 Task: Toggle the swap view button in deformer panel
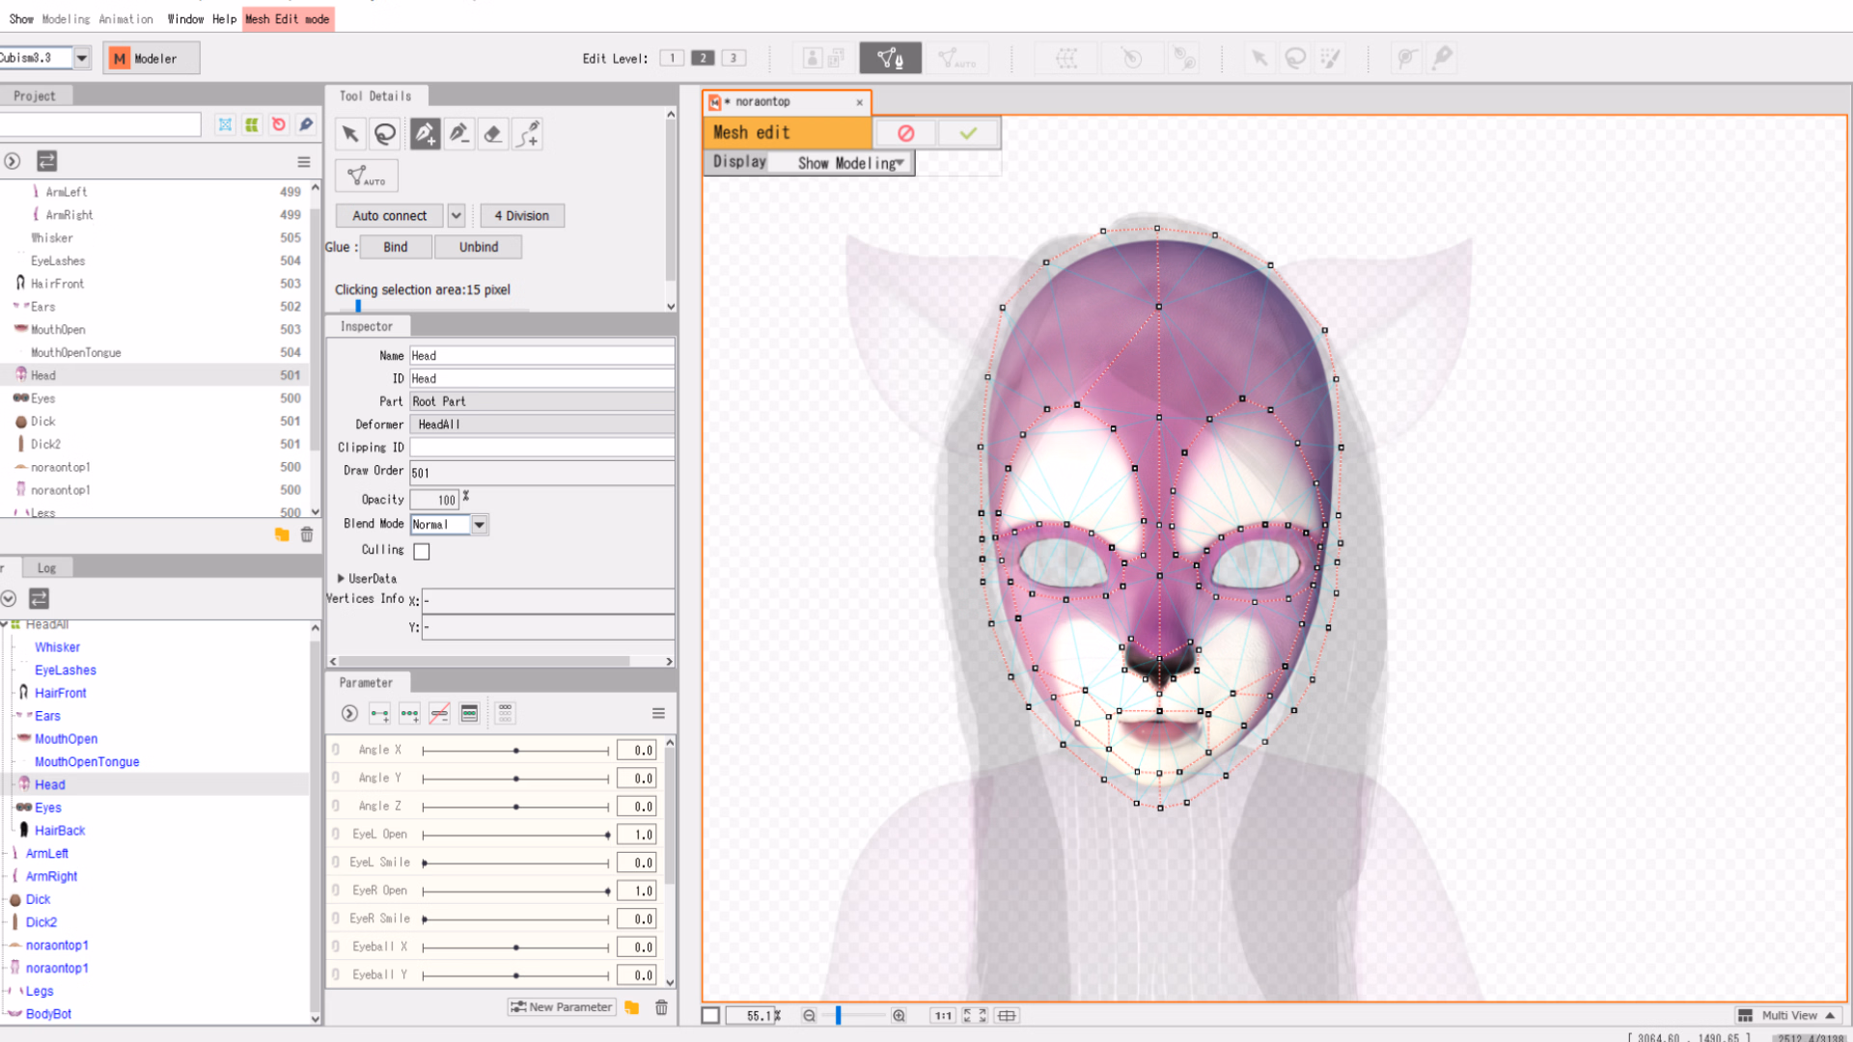[39, 599]
